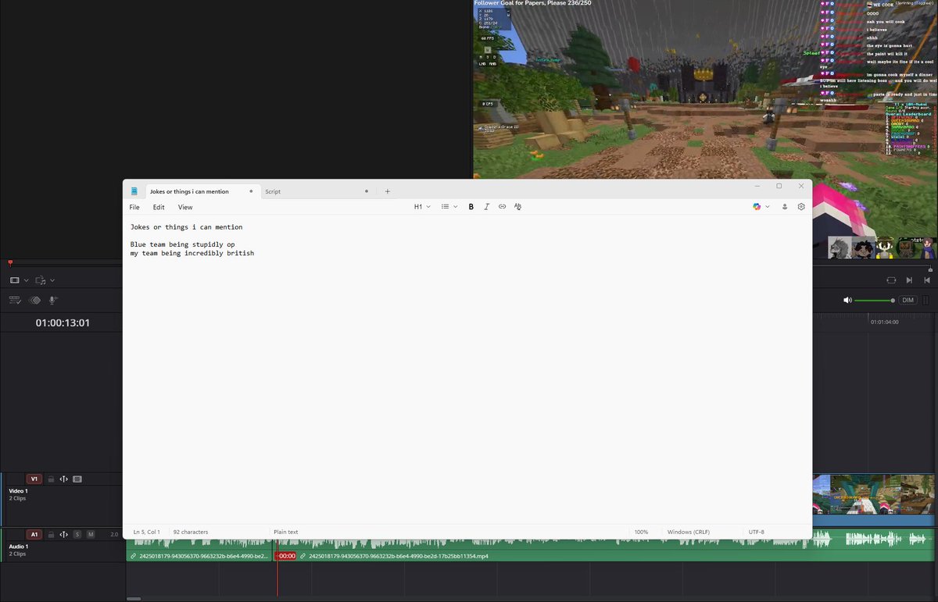
Task: Click the line 'my team being incredibly british'
Action: (192, 253)
